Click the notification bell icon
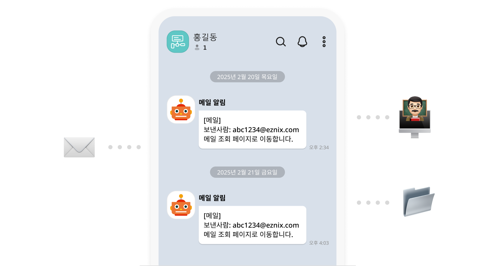 (x=302, y=42)
